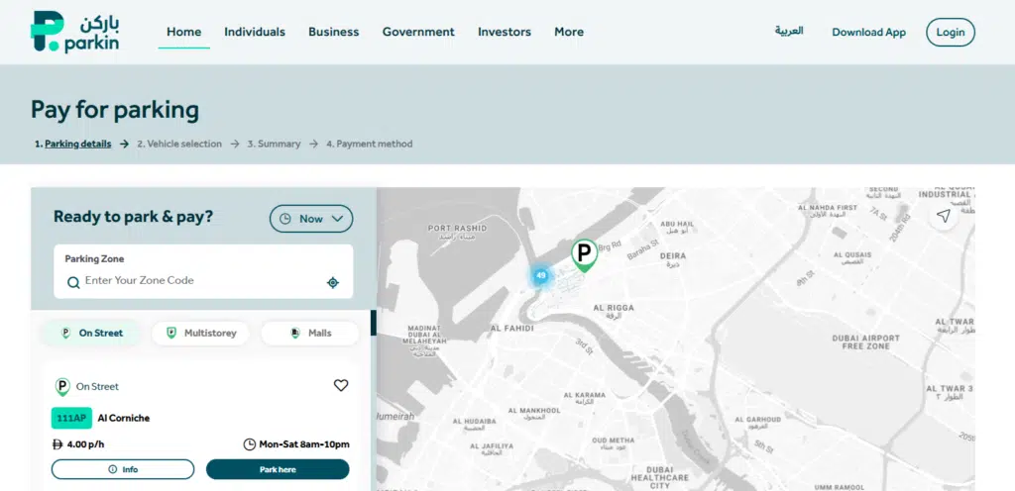Select the Multistorey tab
Image resolution: width=1015 pixels, height=491 pixels.
click(200, 334)
